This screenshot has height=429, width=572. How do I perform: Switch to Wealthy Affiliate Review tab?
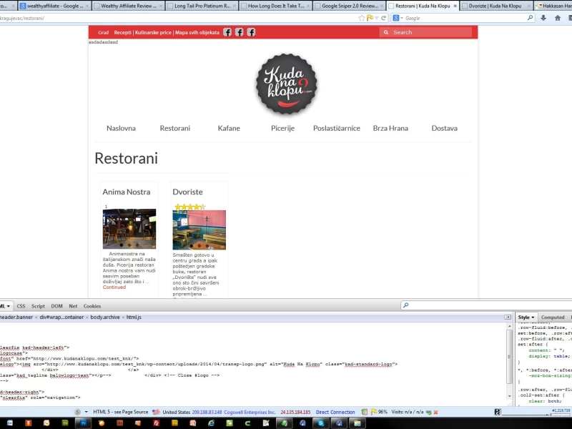click(x=128, y=6)
